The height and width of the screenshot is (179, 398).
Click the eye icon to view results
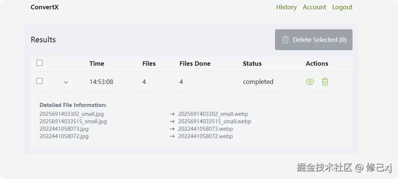pyautogui.click(x=310, y=82)
